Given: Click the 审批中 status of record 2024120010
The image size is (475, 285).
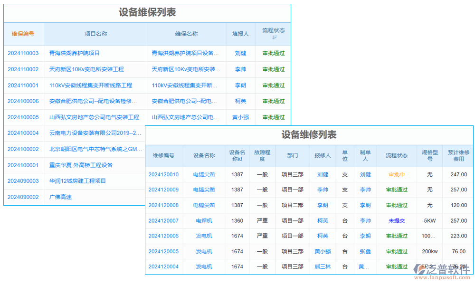Looking at the screenshot, I should [x=397, y=175].
